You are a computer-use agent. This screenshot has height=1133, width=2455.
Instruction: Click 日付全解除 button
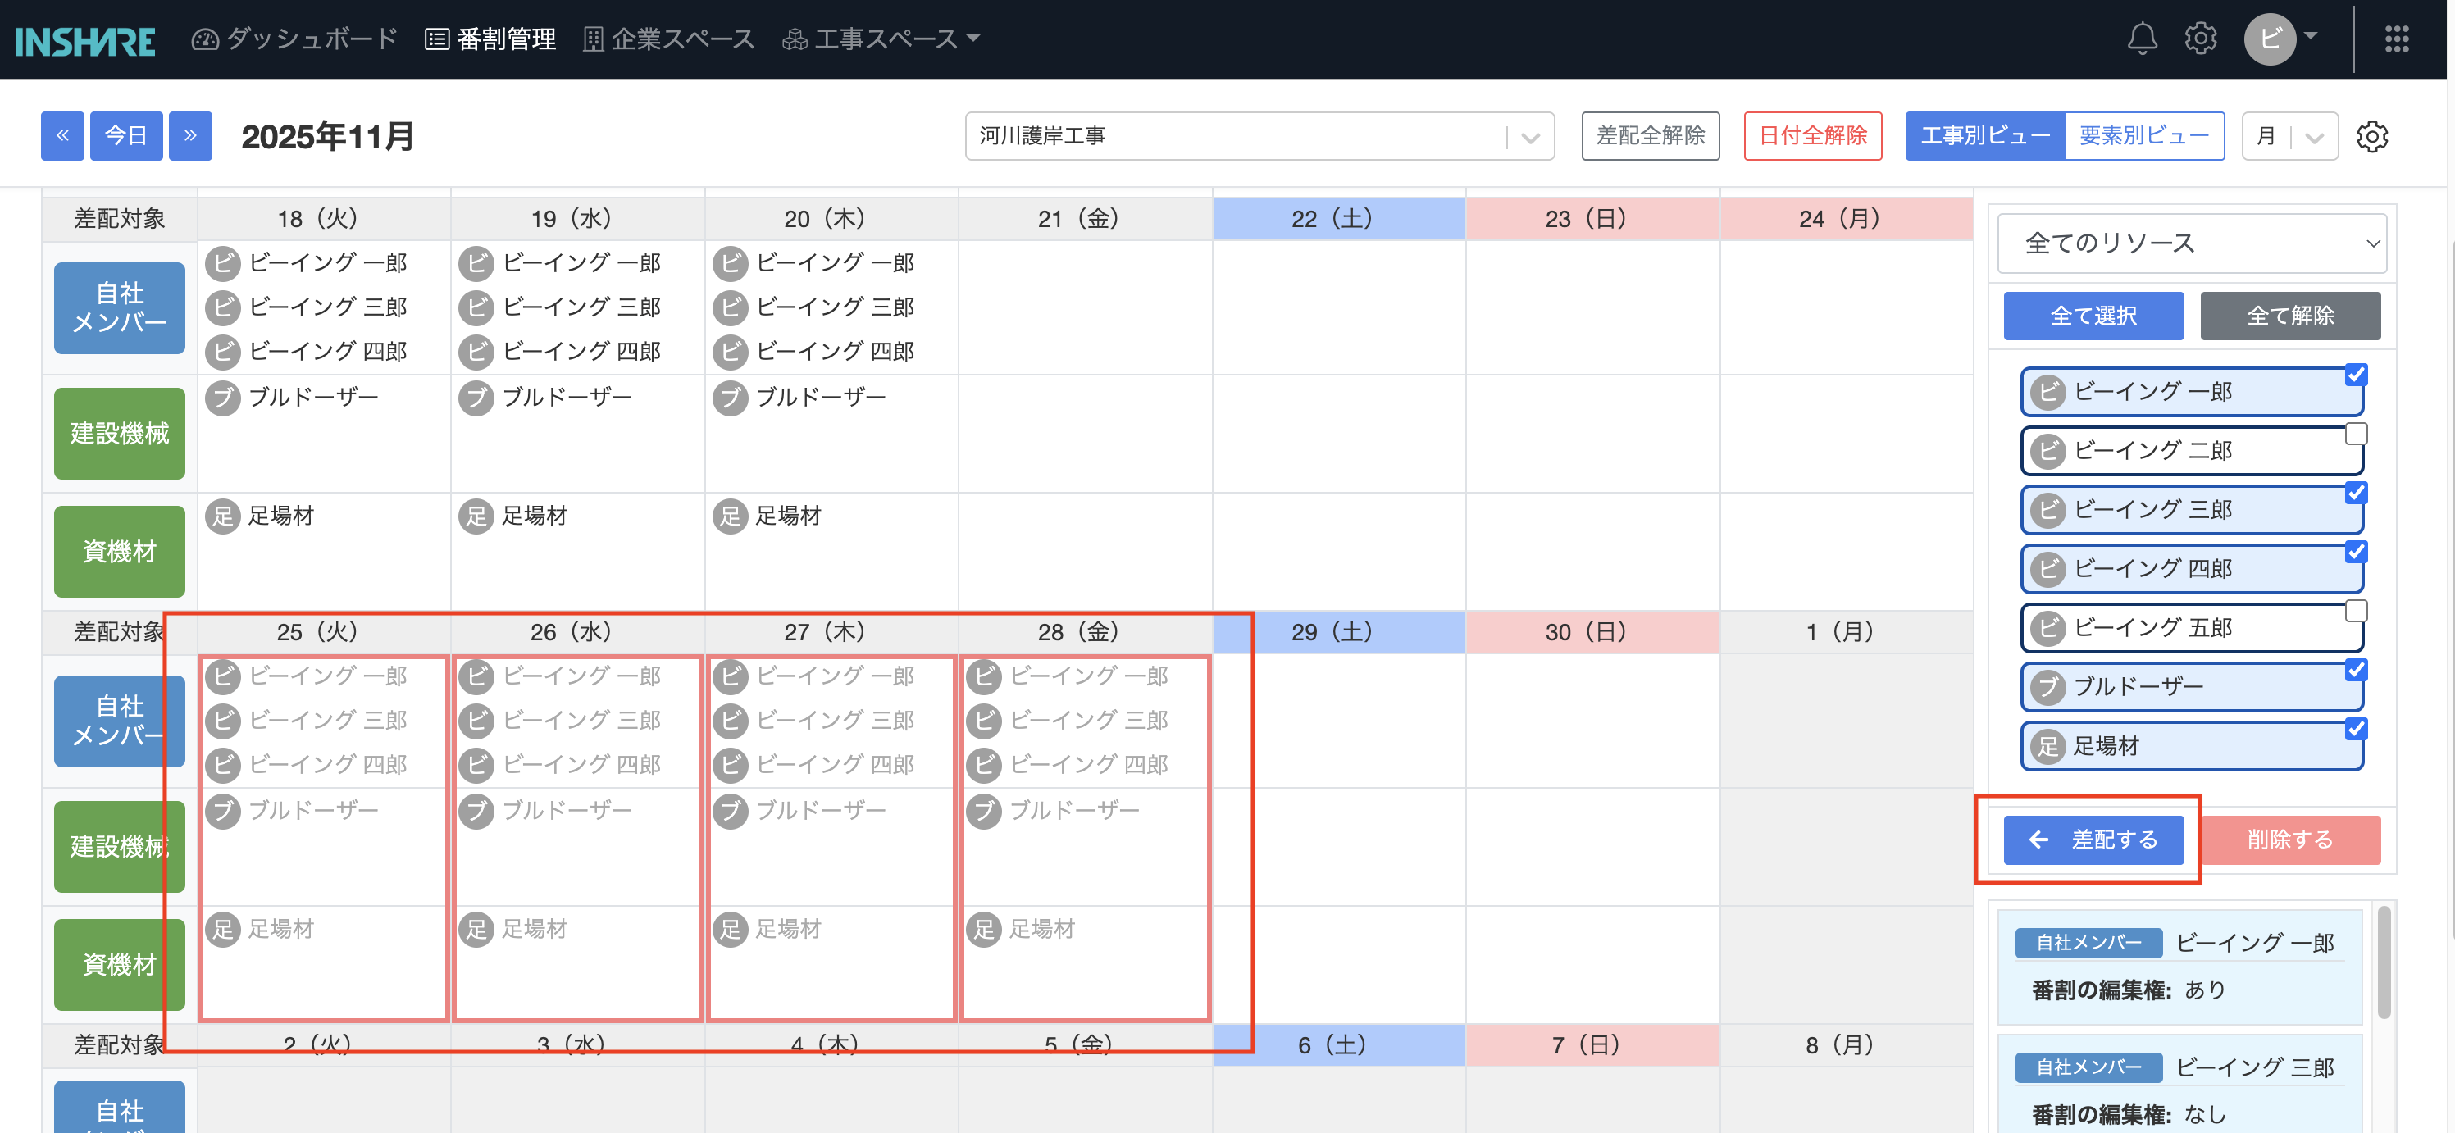1811,136
